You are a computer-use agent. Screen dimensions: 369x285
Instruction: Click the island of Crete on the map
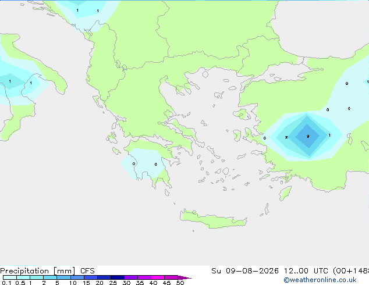[x=213, y=219]
